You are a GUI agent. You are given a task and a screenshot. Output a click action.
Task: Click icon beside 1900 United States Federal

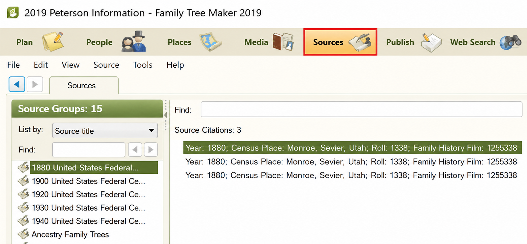click(23, 181)
